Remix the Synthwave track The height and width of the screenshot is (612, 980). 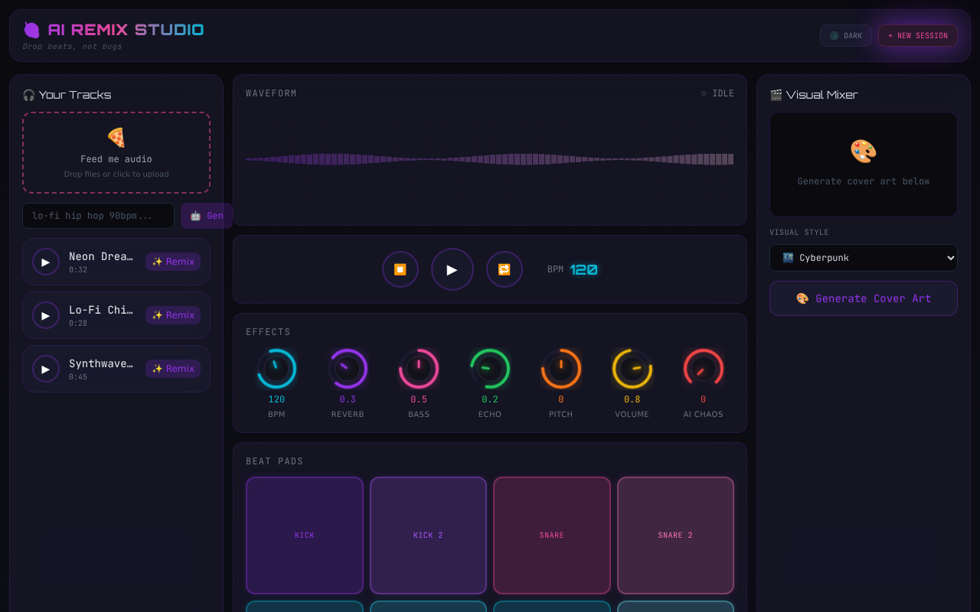173,369
